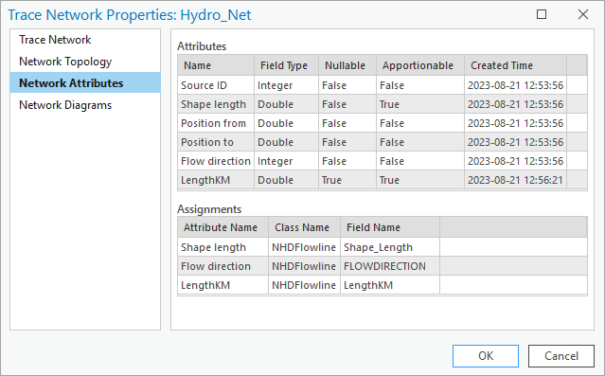Close the Trace Network Properties dialog

(583, 14)
